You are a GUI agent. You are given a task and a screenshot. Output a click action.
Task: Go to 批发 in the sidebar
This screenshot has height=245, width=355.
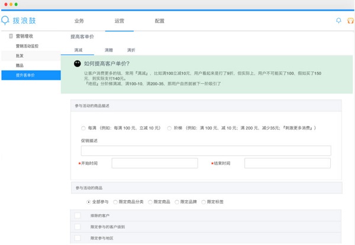click(x=20, y=55)
